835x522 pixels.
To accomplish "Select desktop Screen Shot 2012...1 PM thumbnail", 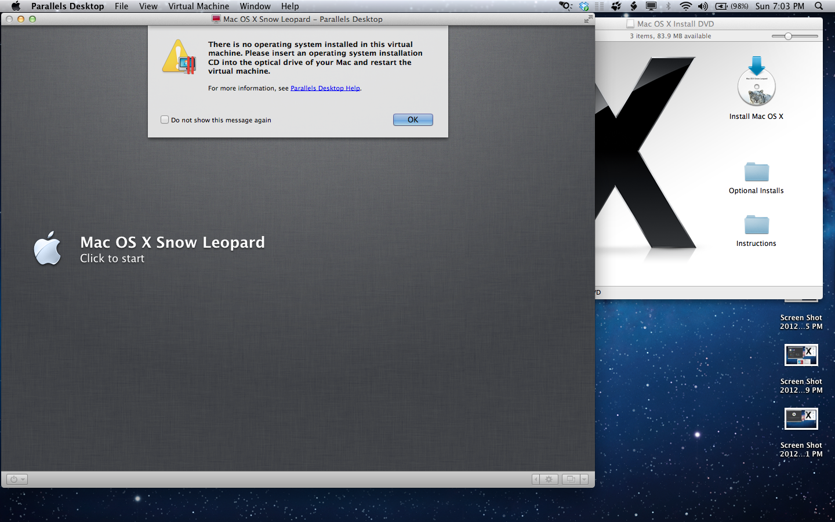I will [x=801, y=419].
